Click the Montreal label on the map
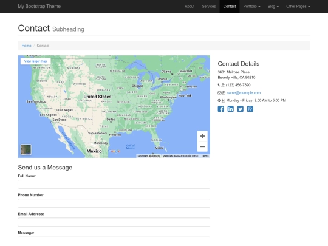This screenshot has height=246, width=328. tap(185, 71)
